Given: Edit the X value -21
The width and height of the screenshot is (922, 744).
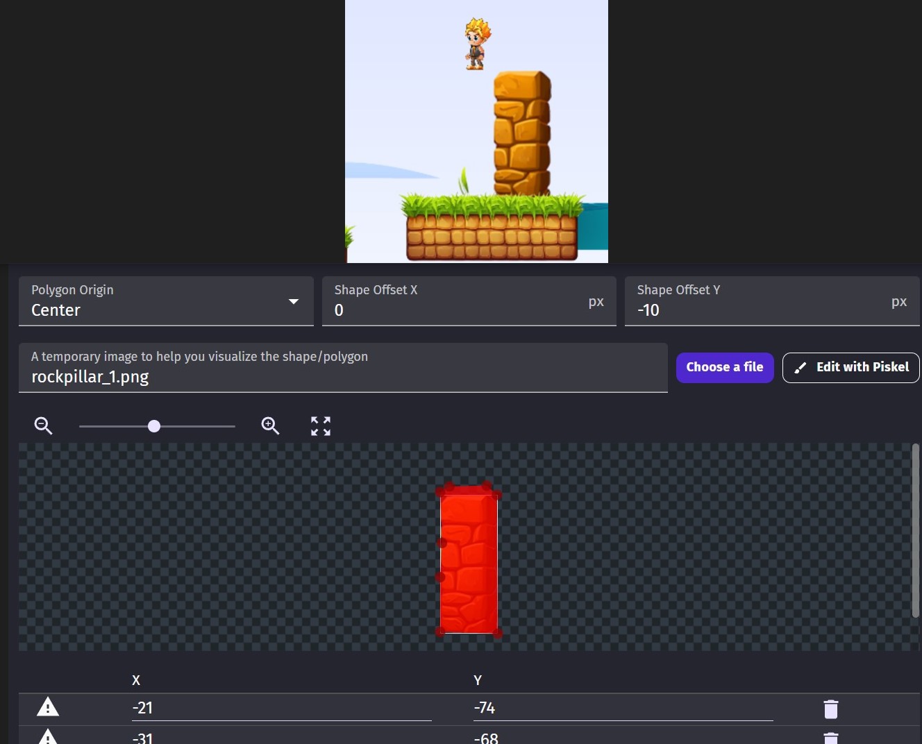Looking at the screenshot, I should 281,708.
